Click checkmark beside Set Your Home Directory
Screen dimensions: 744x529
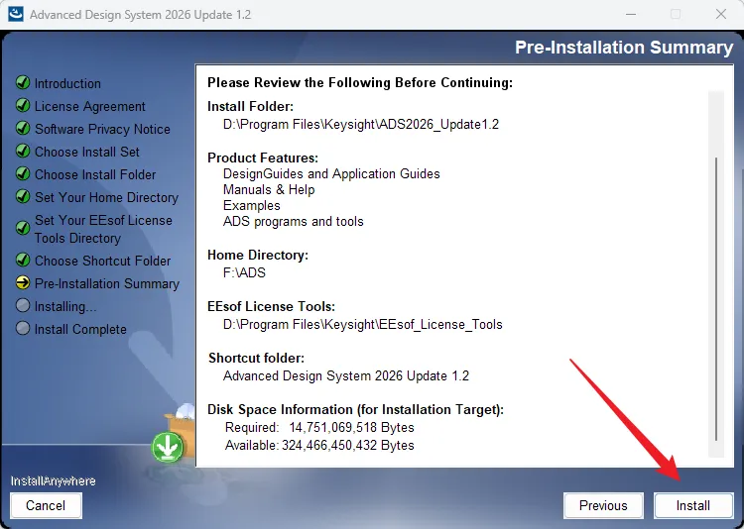coord(23,196)
